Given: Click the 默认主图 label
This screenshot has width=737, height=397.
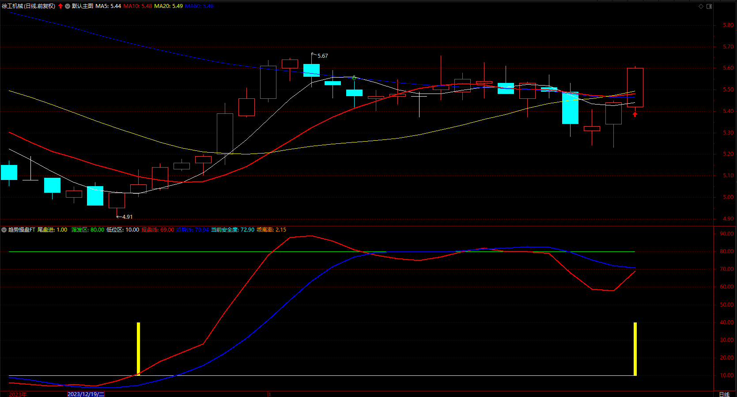Looking at the screenshot, I should pyautogui.click(x=83, y=6).
